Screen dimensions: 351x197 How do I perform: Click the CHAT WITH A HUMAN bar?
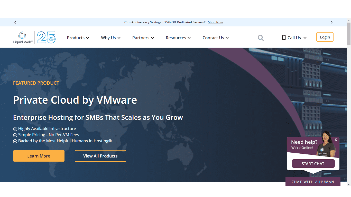click(x=313, y=181)
